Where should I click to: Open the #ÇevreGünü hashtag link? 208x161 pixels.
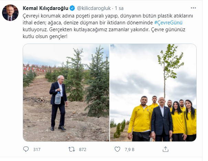(x=168, y=23)
